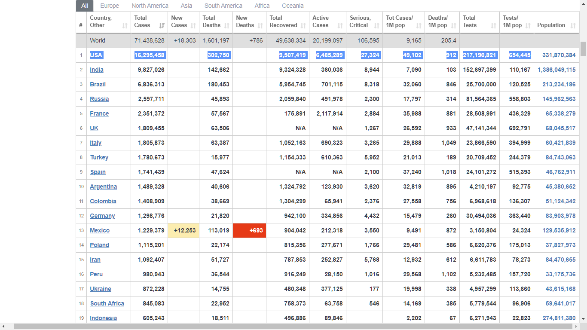Sort by Deaths/1M pop sort icon
Image resolution: width=587 pixels, height=330 pixels.
[453, 26]
